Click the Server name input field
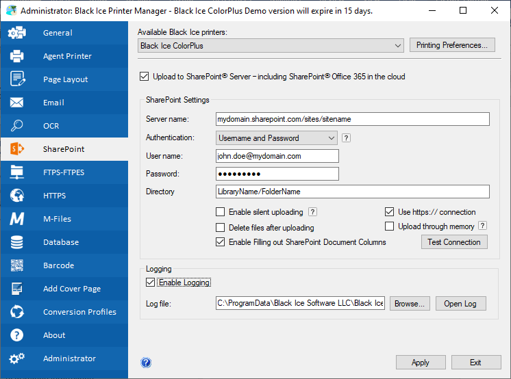The image size is (511, 379). [x=352, y=119]
